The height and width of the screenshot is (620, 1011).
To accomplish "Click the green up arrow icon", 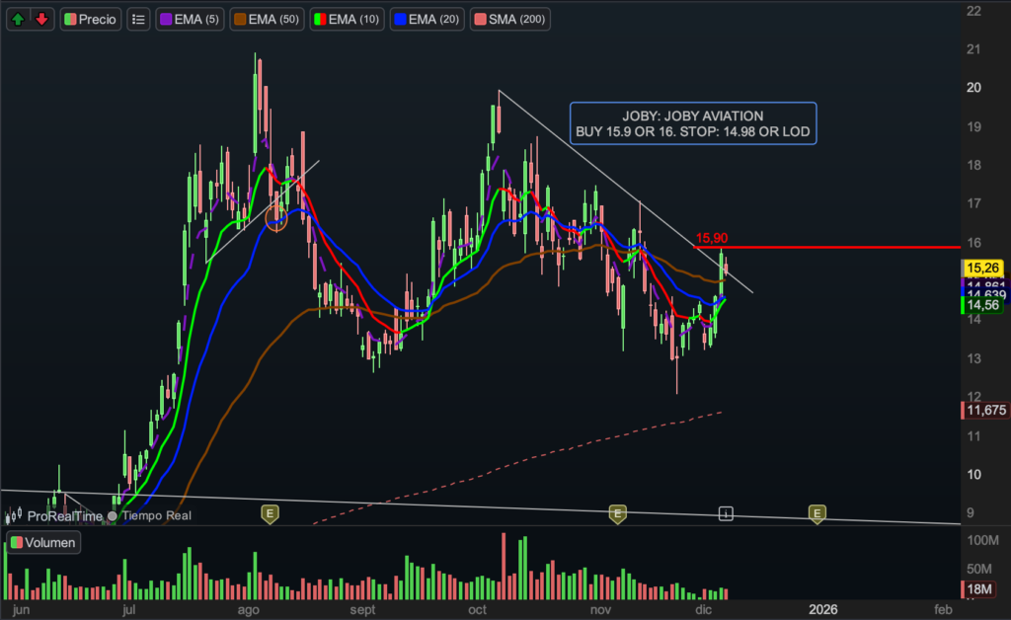I will (19, 19).
